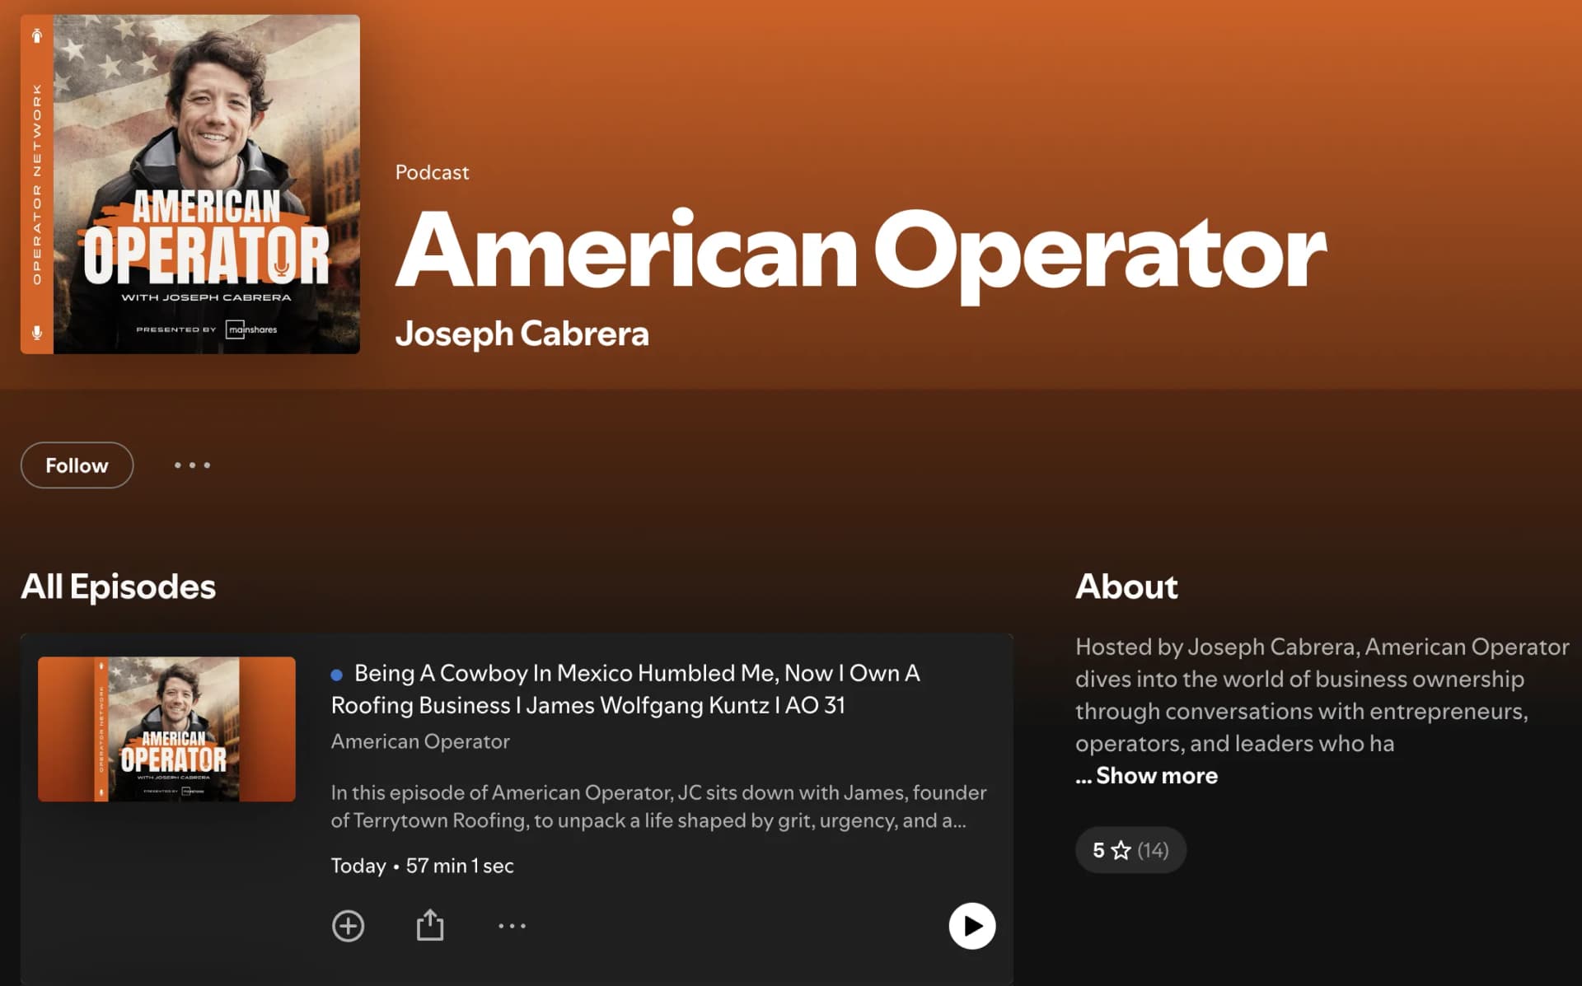The image size is (1582, 986).
Task: Play the Cowboy In Mexico episode
Action: click(972, 926)
